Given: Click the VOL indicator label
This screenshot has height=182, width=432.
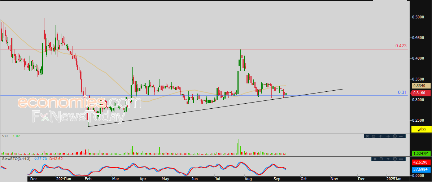Looking at the screenshot, I should (5, 136).
